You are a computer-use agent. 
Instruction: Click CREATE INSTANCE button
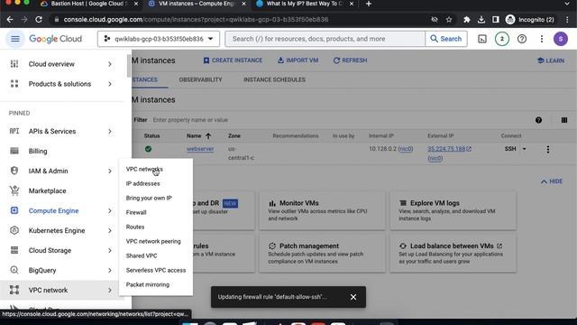click(233, 60)
